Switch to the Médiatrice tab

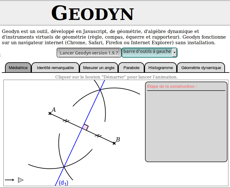tap(18, 68)
